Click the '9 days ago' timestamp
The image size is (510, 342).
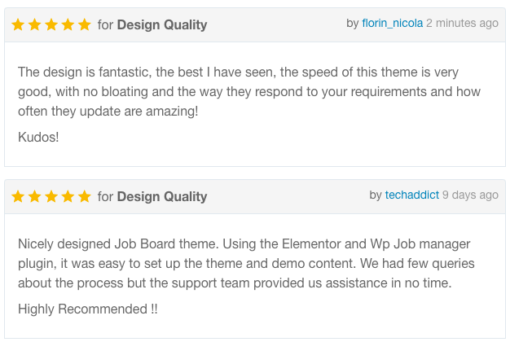pyautogui.click(x=470, y=195)
